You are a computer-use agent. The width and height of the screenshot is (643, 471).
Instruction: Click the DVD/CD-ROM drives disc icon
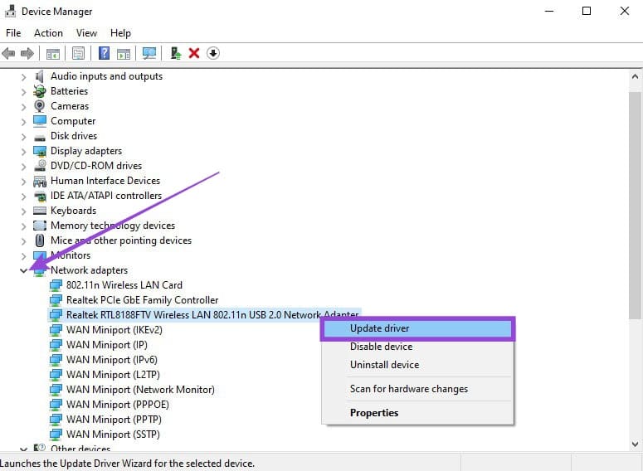[40, 165]
